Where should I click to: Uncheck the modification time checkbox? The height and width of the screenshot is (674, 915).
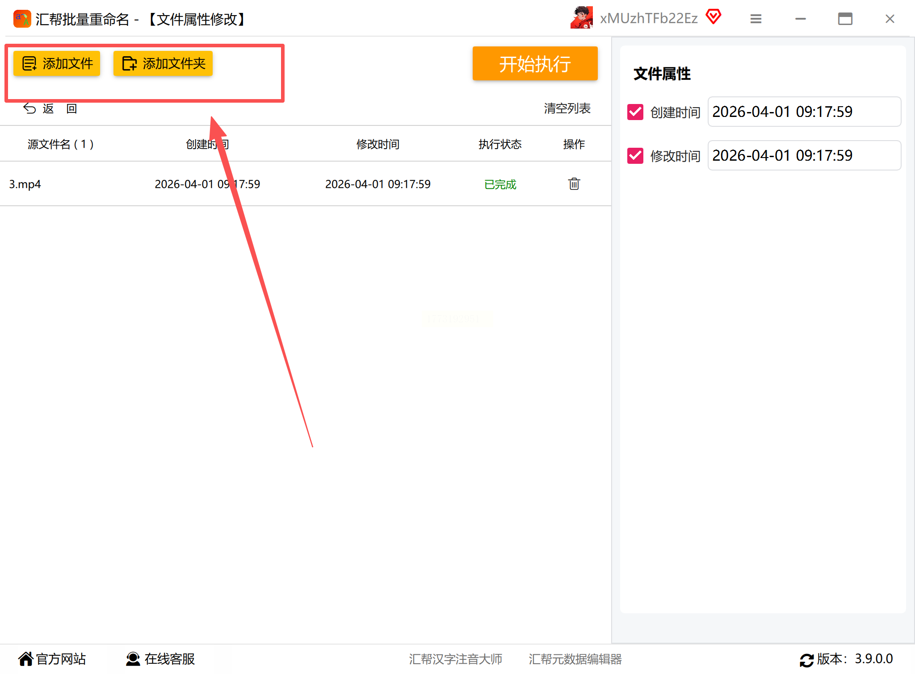(x=635, y=156)
